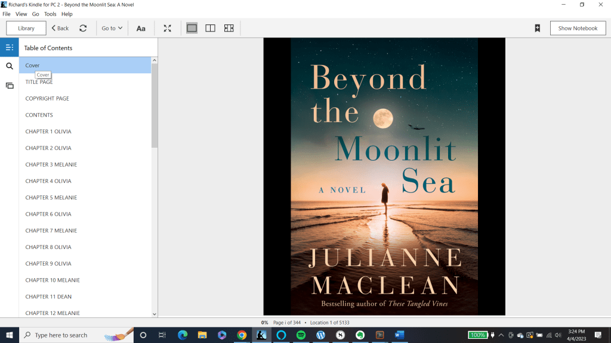Switch to single column page view
The width and height of the screenshot is (611, 343).
(192, 28)
